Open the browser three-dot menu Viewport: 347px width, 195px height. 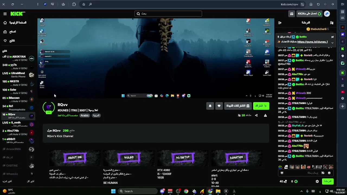[38, 4]
